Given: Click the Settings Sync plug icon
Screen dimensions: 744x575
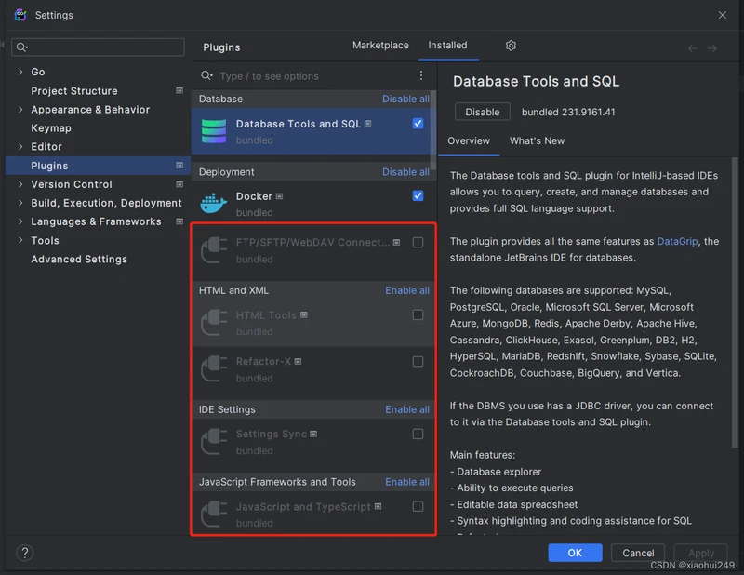Looking at the screenshot, I should [214, 442].
